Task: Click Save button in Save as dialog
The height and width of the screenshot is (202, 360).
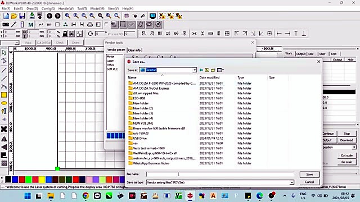Action: [x=309, y=175]
